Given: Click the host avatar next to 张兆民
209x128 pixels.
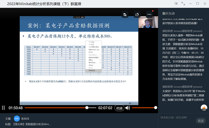Looking at the screenshot, I should coord(17,119).
